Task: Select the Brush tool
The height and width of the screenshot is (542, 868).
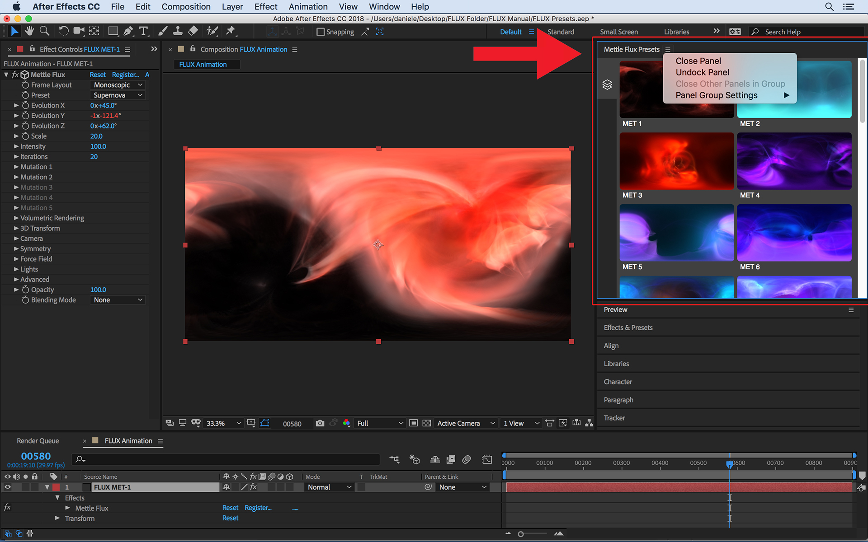Action: [163, 31]
